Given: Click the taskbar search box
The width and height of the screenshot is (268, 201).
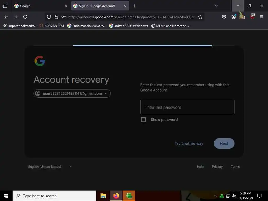Looking at the screenshot, I should pyautogui.click(x=54, y=196).
